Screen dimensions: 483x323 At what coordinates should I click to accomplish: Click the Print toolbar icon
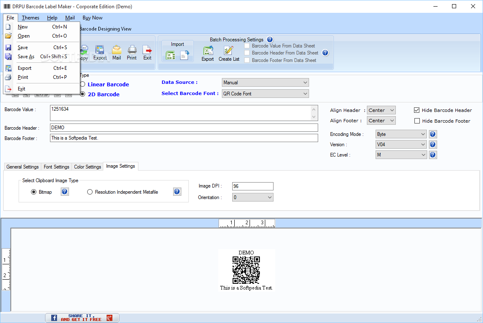[132, 50]
